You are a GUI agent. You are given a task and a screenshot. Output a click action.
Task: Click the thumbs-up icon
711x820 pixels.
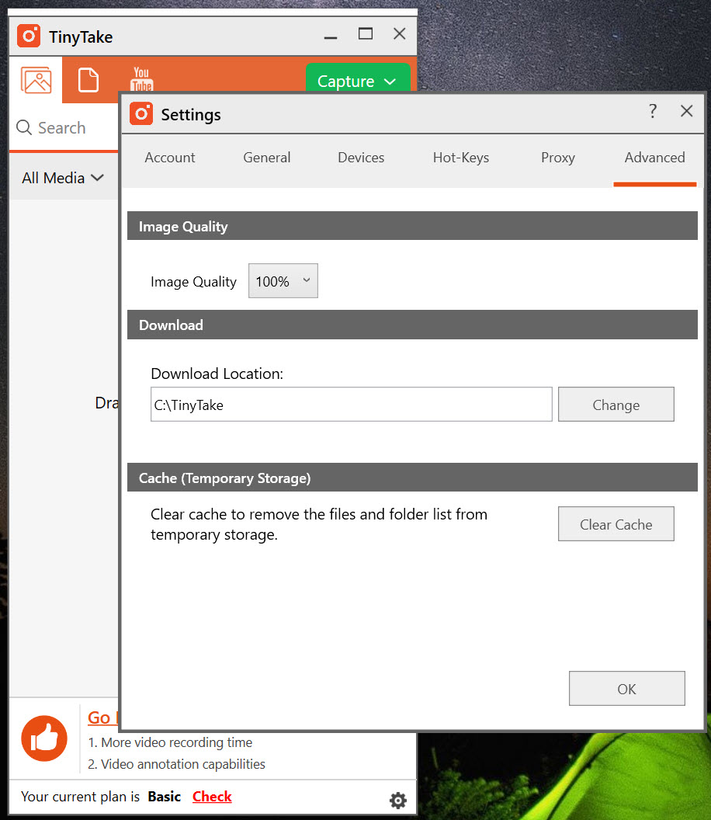44,738
